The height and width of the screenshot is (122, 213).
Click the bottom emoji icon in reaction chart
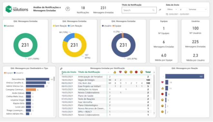click(162, 112)
